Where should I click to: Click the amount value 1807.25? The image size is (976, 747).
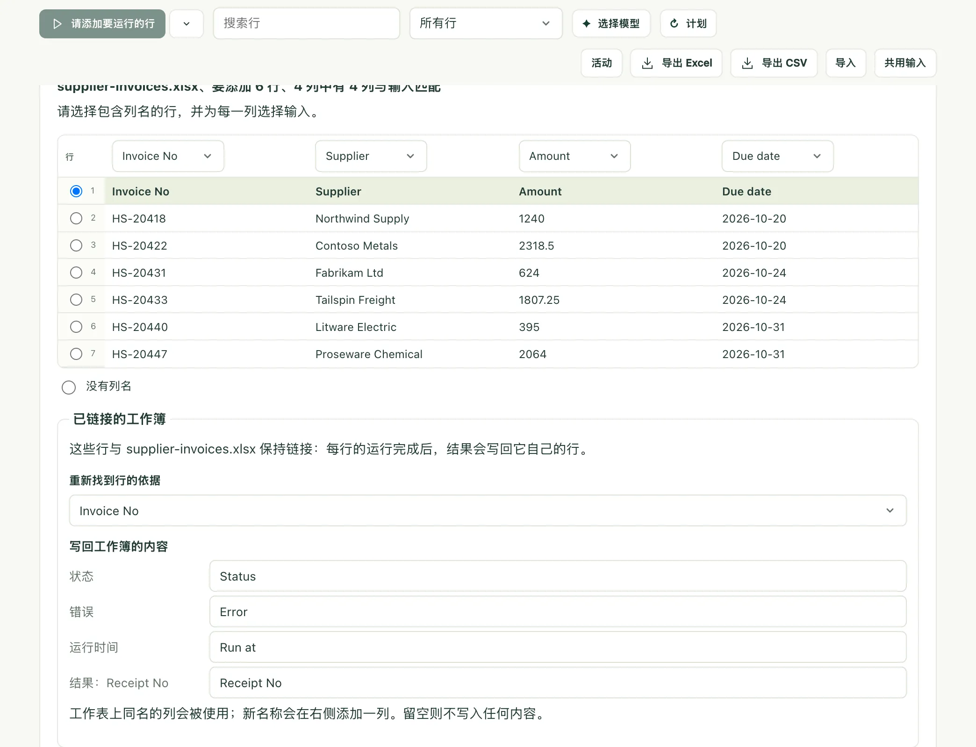point(539,300)
